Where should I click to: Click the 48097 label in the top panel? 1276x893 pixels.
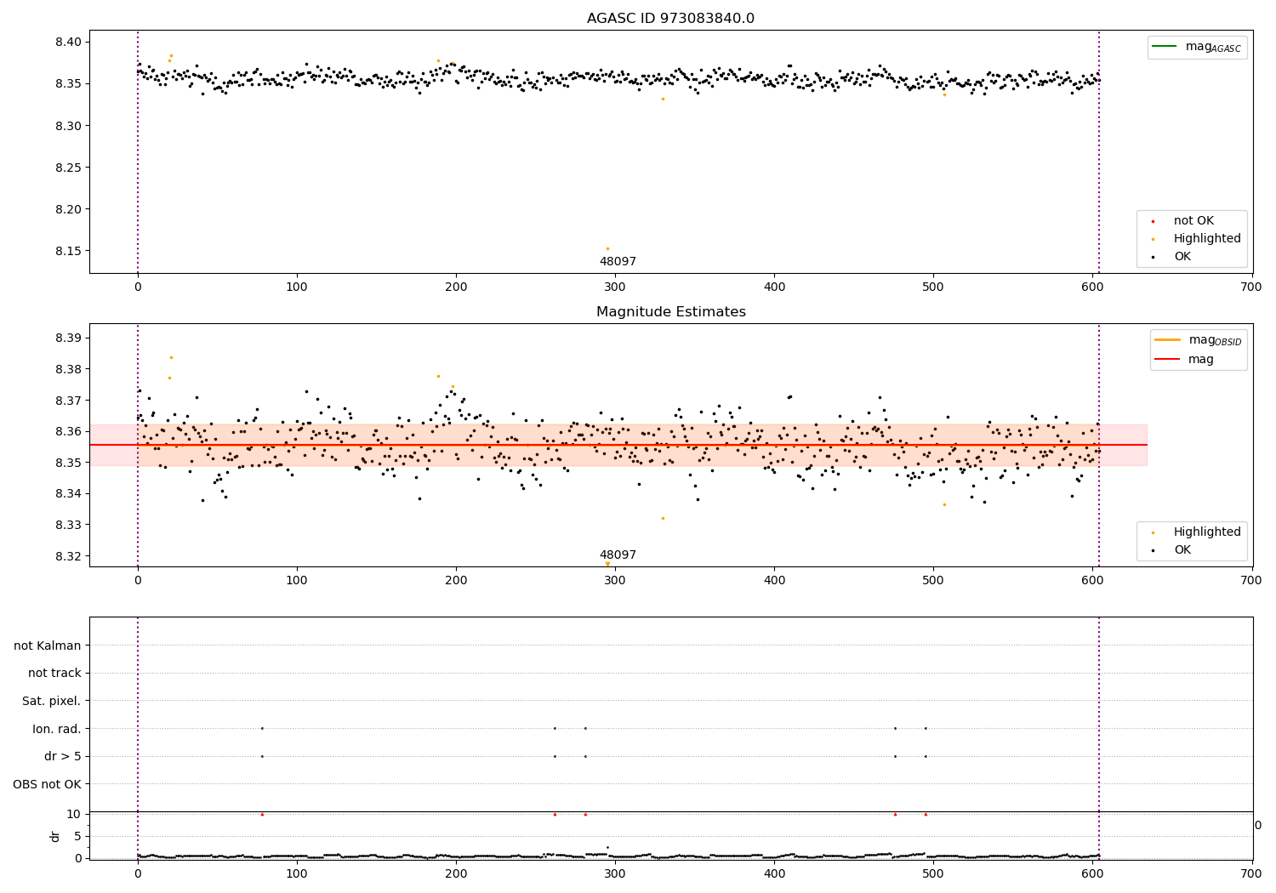pyautogui.click(x=618, y=262)
